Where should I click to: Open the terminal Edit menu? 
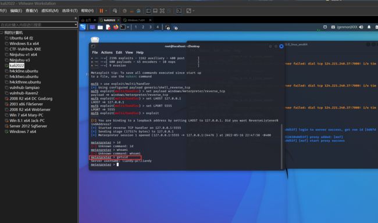tap(119, 52)
